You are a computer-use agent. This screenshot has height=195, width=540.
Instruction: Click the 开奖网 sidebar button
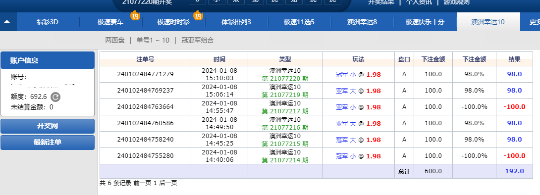tap(48, 126)
